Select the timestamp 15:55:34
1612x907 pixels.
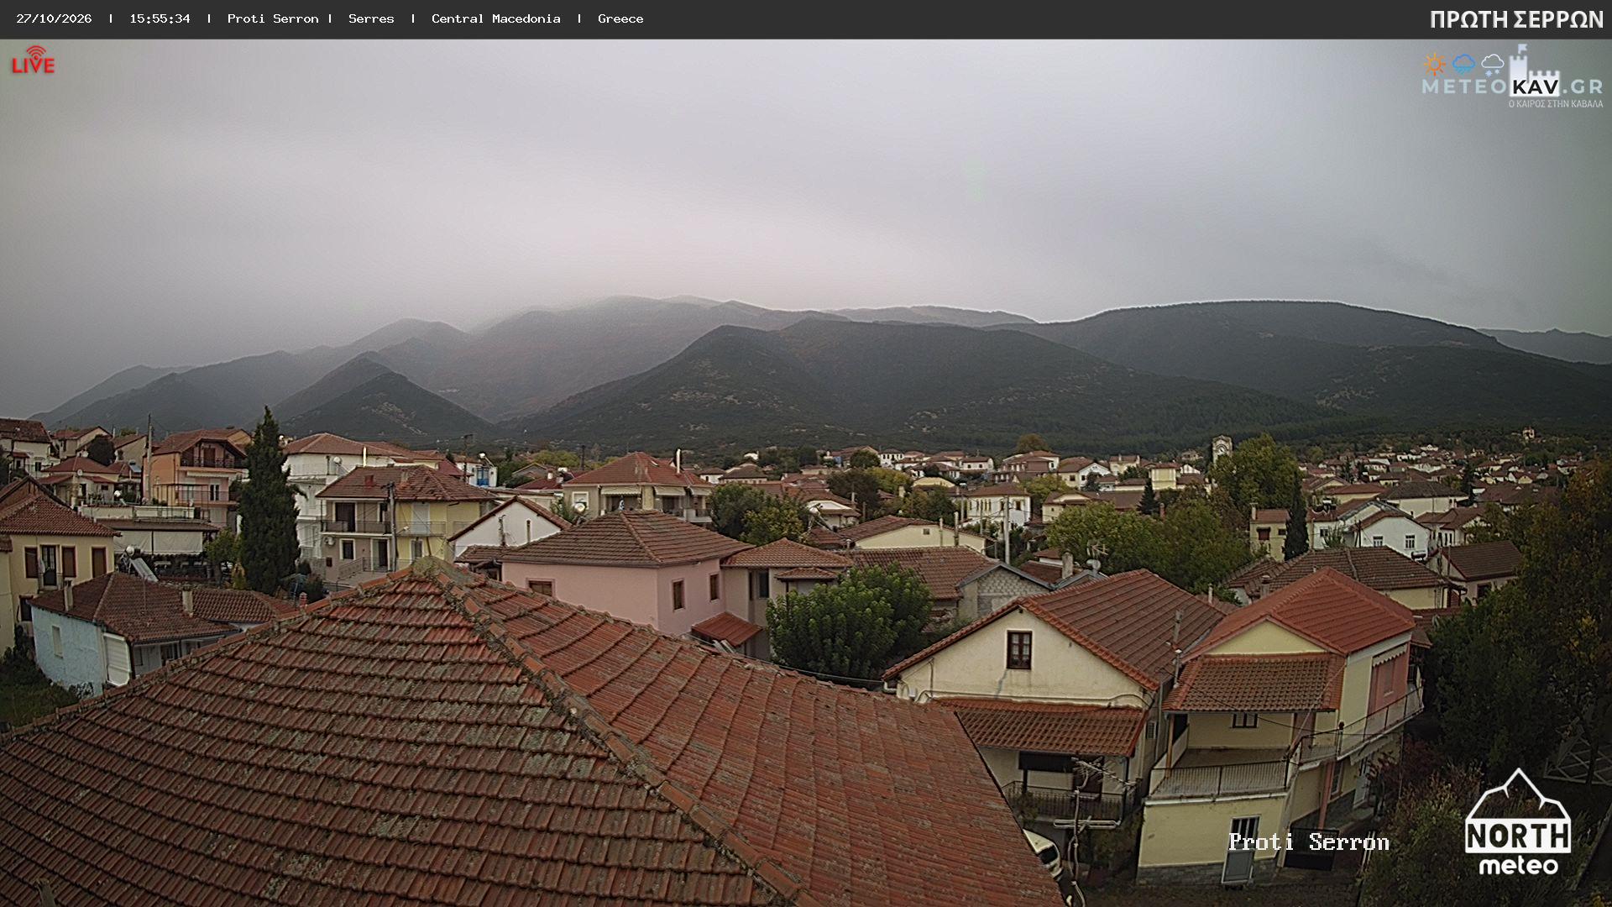click(x=160, y=18)
